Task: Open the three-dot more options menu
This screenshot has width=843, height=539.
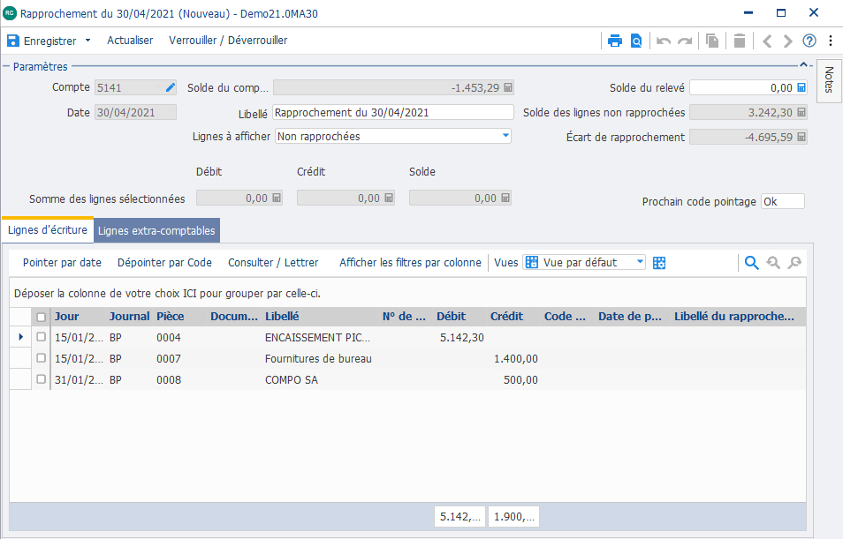Action: [x=831, y=41]
